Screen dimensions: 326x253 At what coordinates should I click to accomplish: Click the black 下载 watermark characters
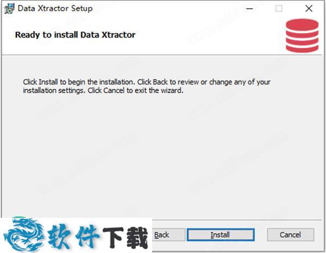click(x=126, y=237)
